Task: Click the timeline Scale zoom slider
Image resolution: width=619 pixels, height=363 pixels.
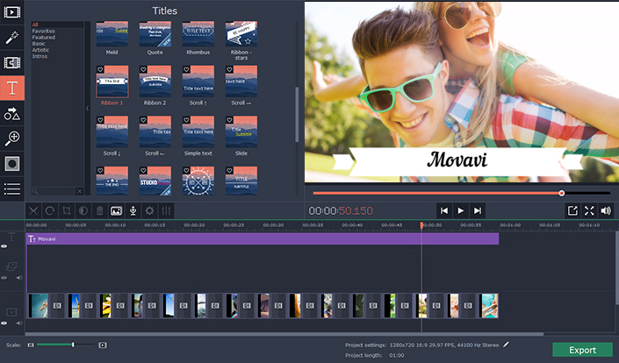Action: 73,345
